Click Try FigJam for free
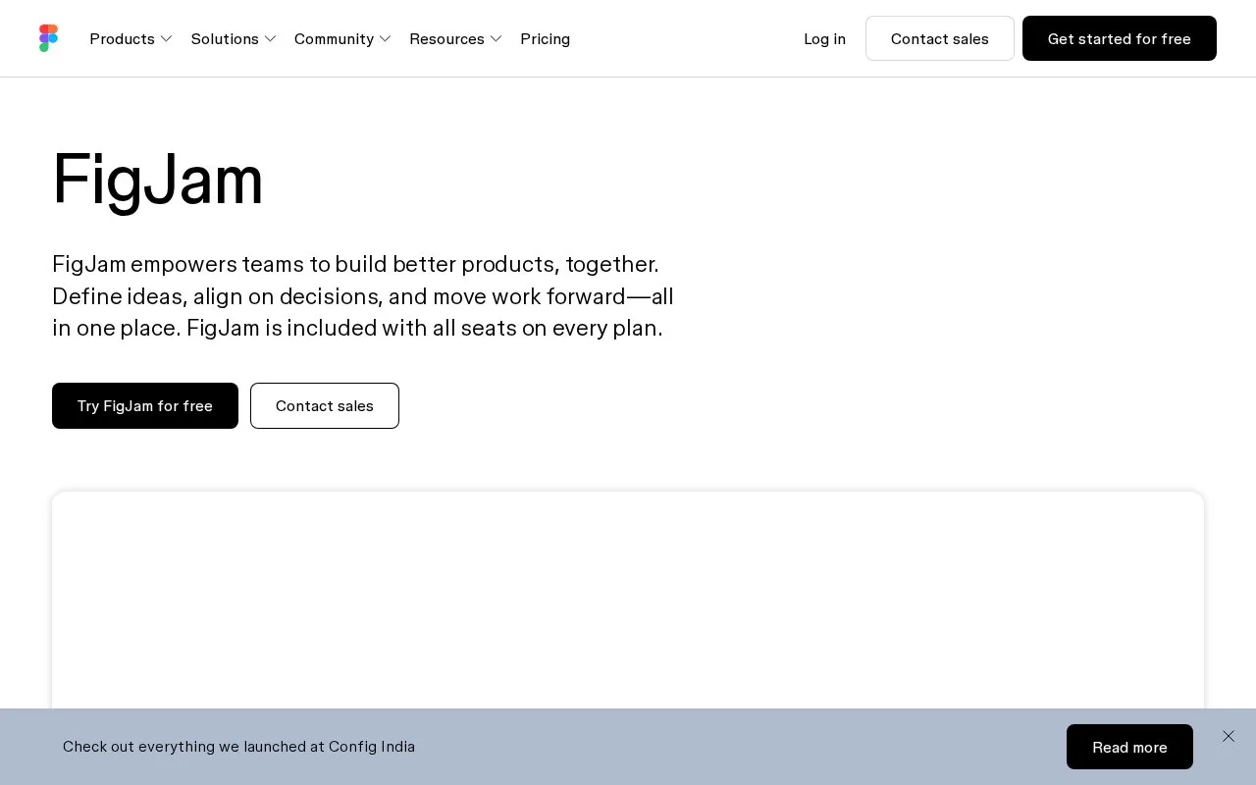 (x=145, y=405)
